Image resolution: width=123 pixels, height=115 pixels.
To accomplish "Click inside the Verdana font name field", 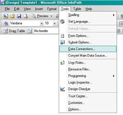I will 25,23.
